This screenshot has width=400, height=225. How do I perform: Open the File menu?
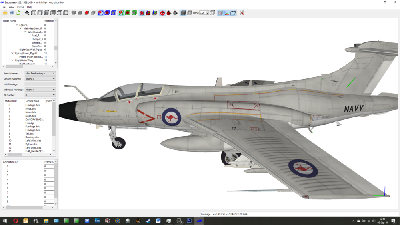pyautogui.click(x=4, y=7)
